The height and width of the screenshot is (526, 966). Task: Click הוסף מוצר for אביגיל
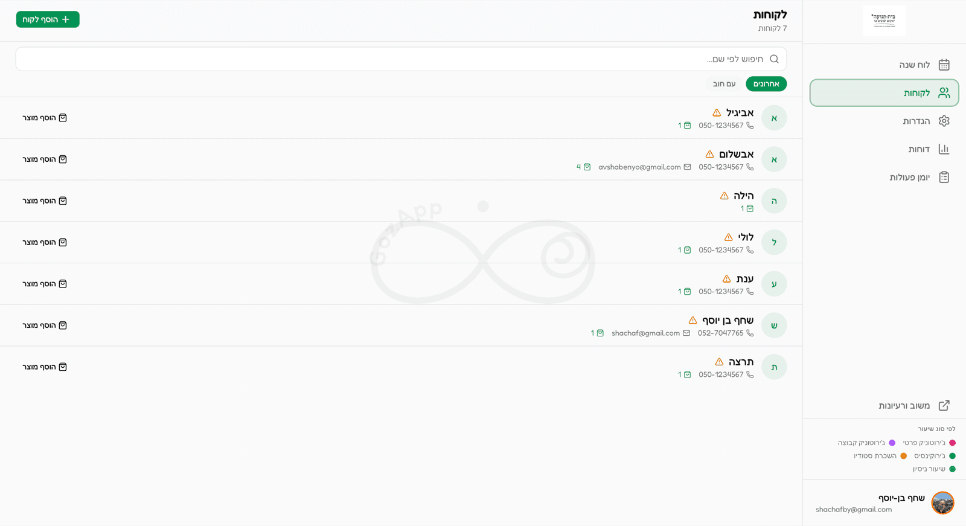tap(45, 118)
